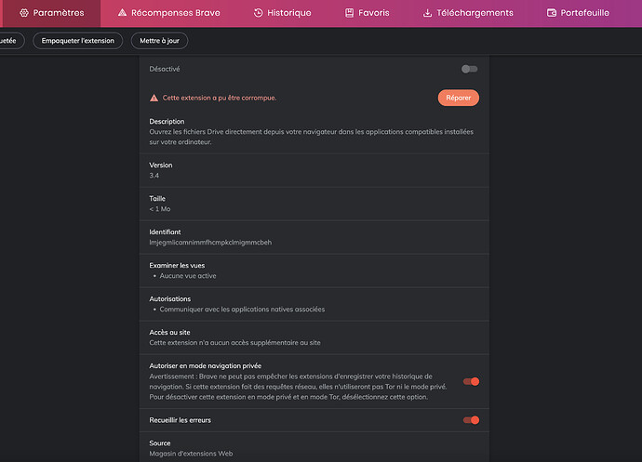Viewport: 642px width, 462px height.
Task: Click the download arrow icon for Téléchargements
Action: click(x=427, y=13)
